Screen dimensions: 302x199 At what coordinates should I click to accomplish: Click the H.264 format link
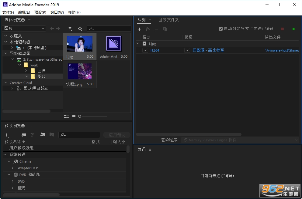[x=155, y=50]
